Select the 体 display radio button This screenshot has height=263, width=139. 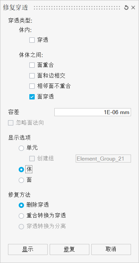point(21,170)
